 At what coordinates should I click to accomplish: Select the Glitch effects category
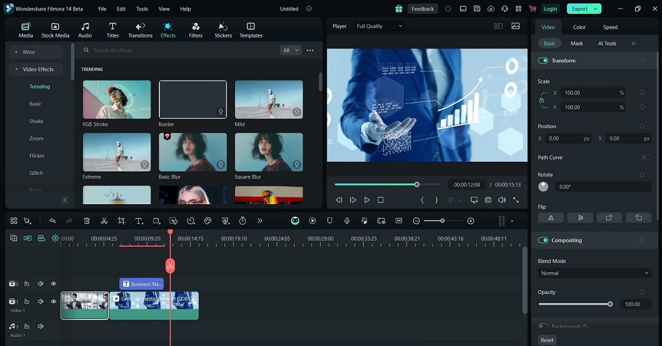tap(36, 173)
